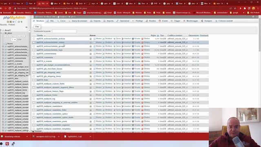Click the Contenente la parola filter field
Image resolution: width=261 pixels, height=147 pixels.
[64, 31]
